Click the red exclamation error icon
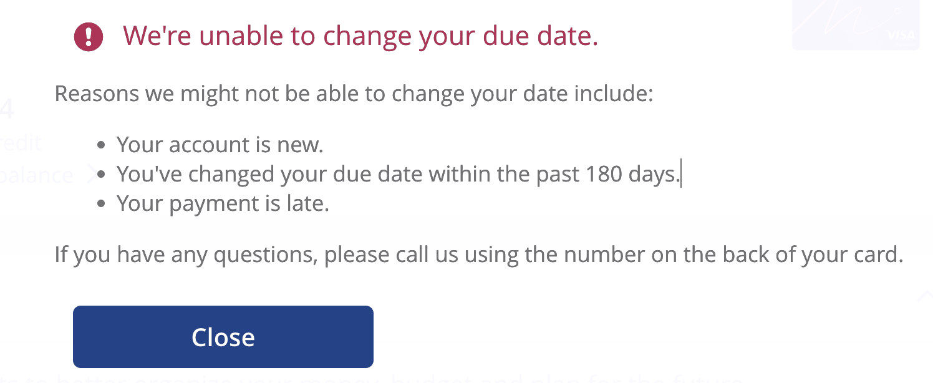This screenshot has width=933, height=383. (89, 37)
